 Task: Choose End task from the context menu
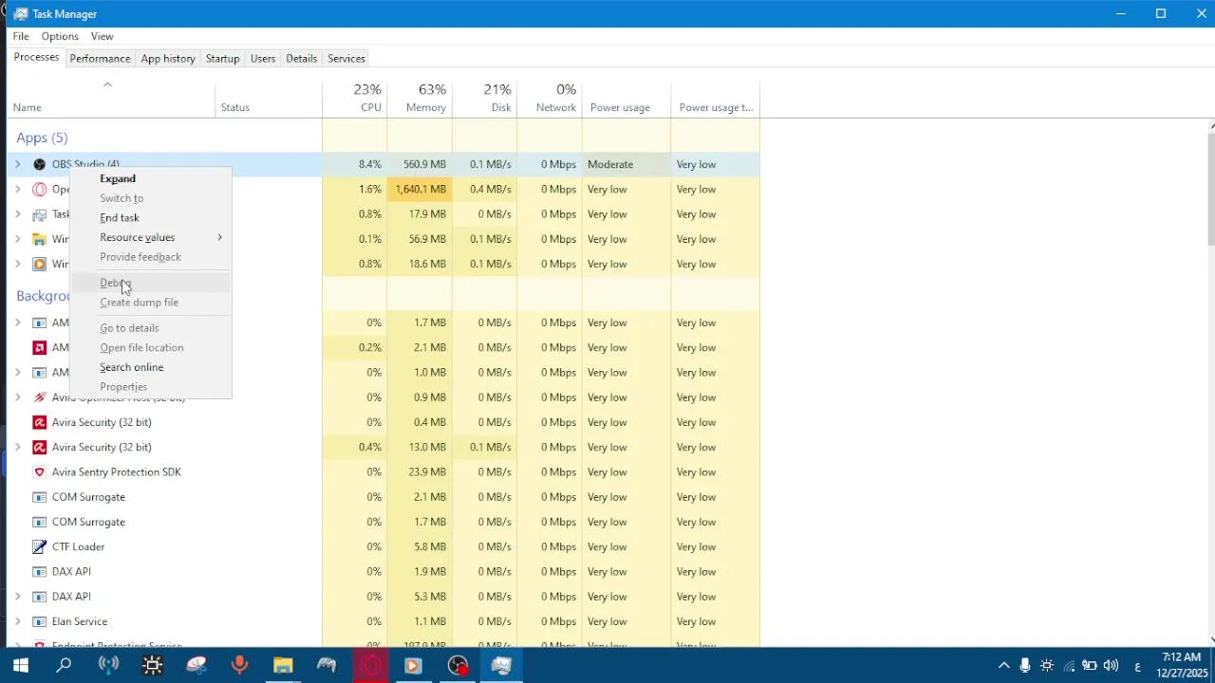(x=152, y=218)
